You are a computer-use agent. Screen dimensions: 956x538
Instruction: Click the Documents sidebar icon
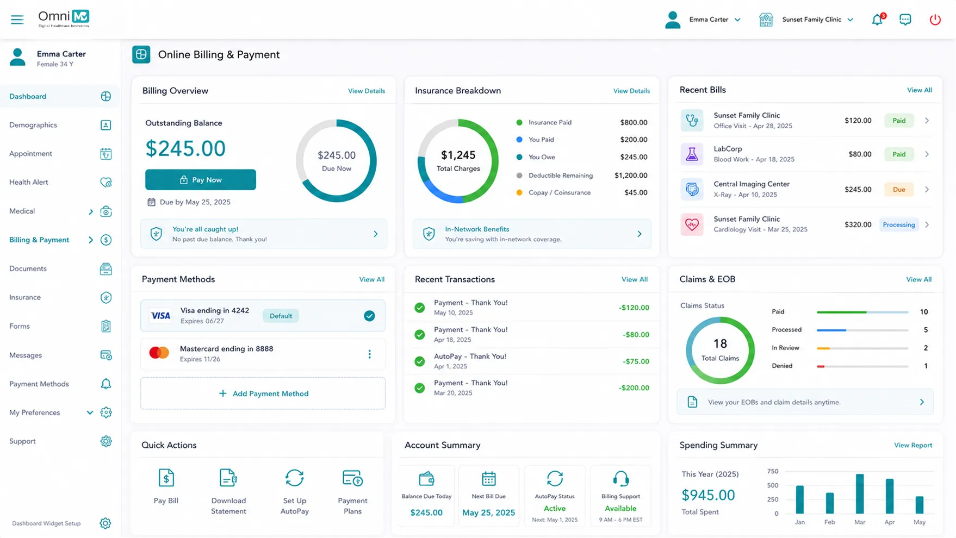106,269
